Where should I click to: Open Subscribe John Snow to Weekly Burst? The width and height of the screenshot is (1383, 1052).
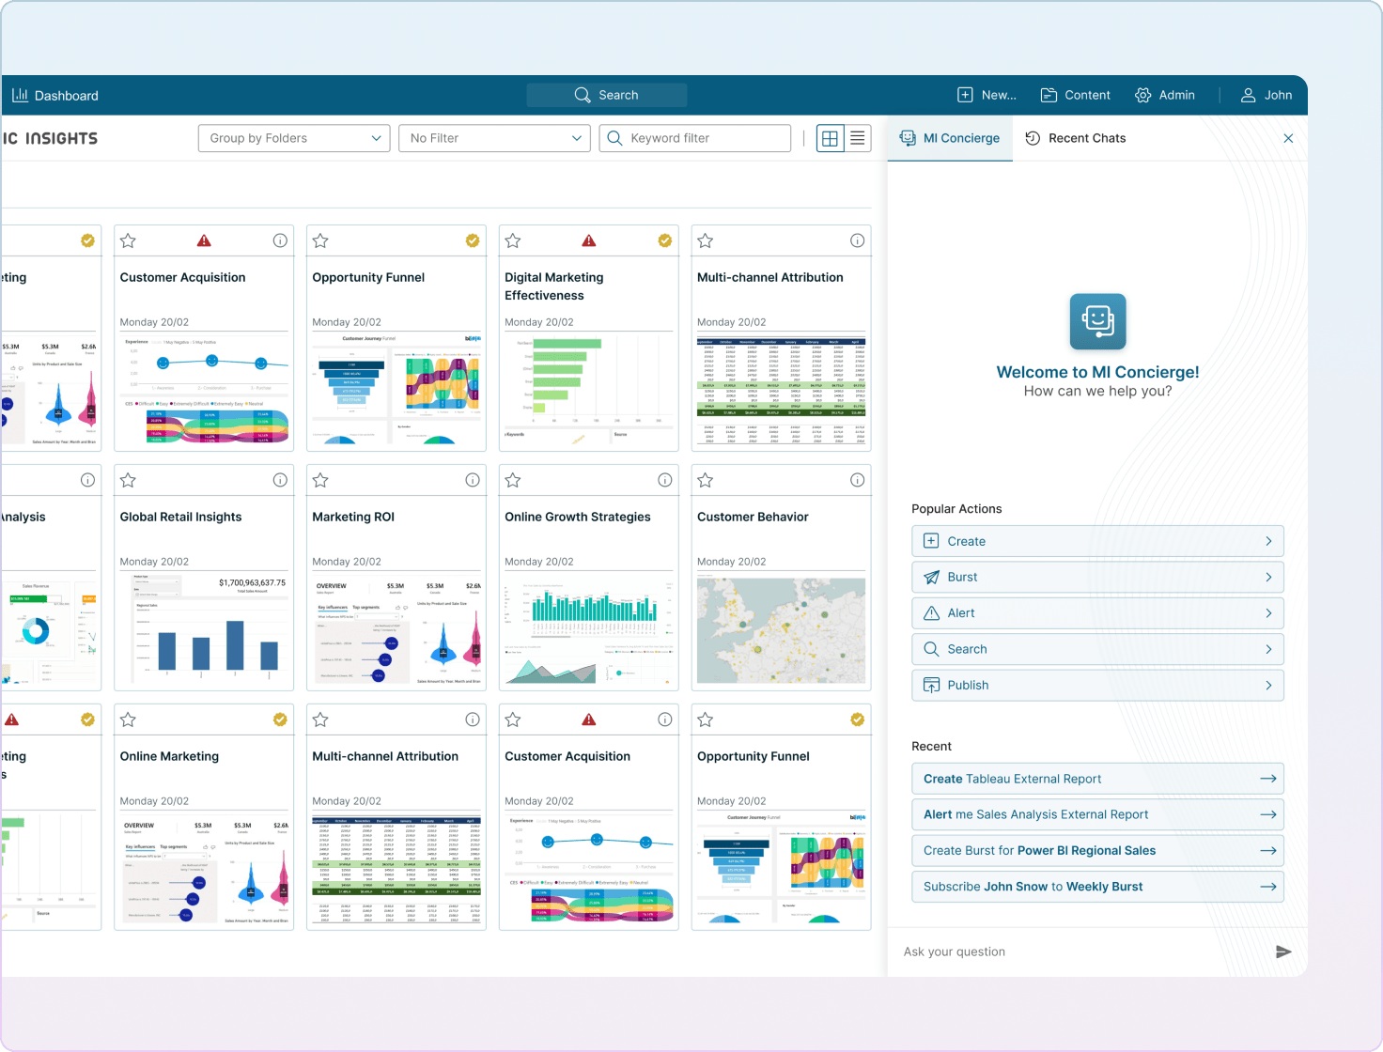coord(1097,887)
